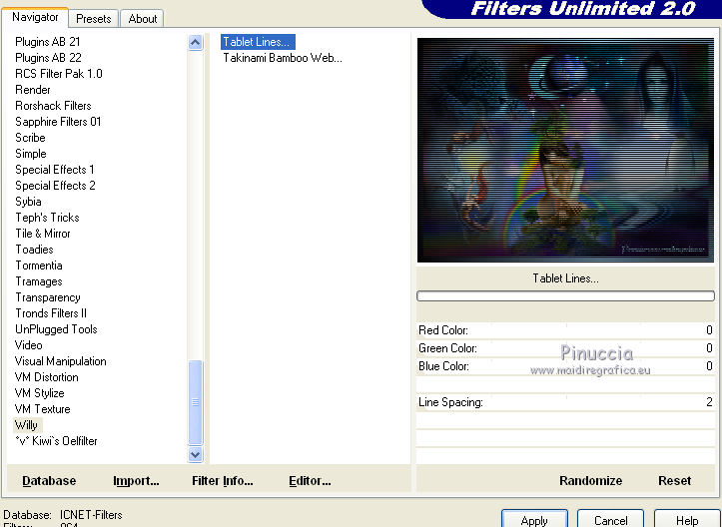The image size is (722, 527).
Task: Select Plugins AB 21 category
Action: tap(47, 42)
